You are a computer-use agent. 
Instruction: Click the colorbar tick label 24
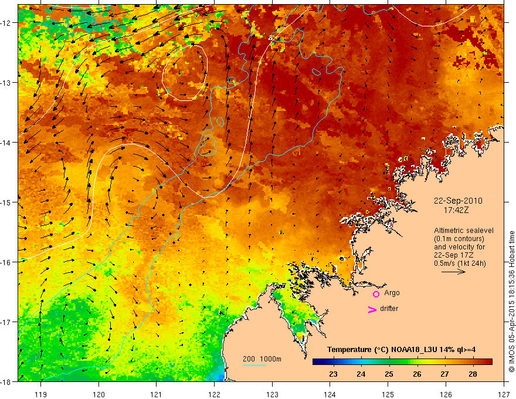coord(361,374)
